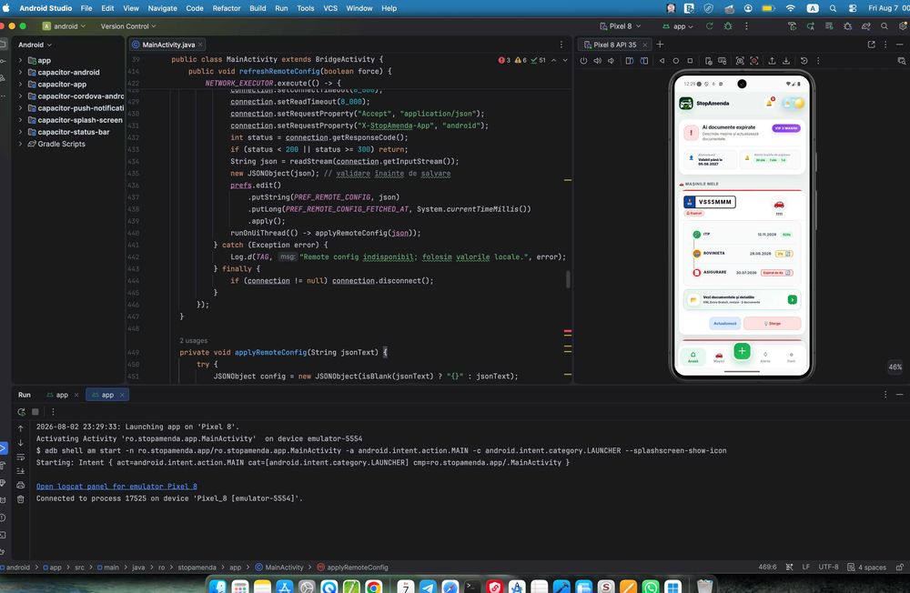This screenshot has width=910, height=593.
Task: Open the Build menu
Action: coord(258,8)
